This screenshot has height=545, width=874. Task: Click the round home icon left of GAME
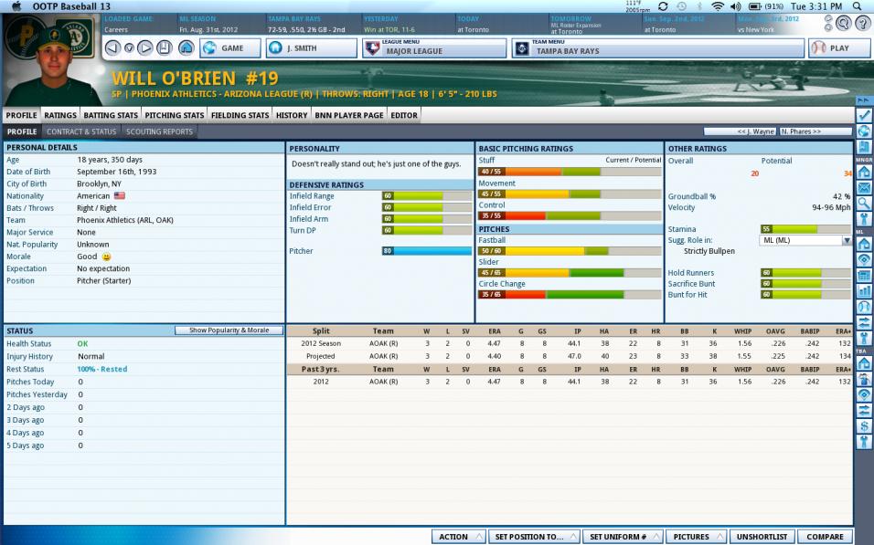pos(187,47)
